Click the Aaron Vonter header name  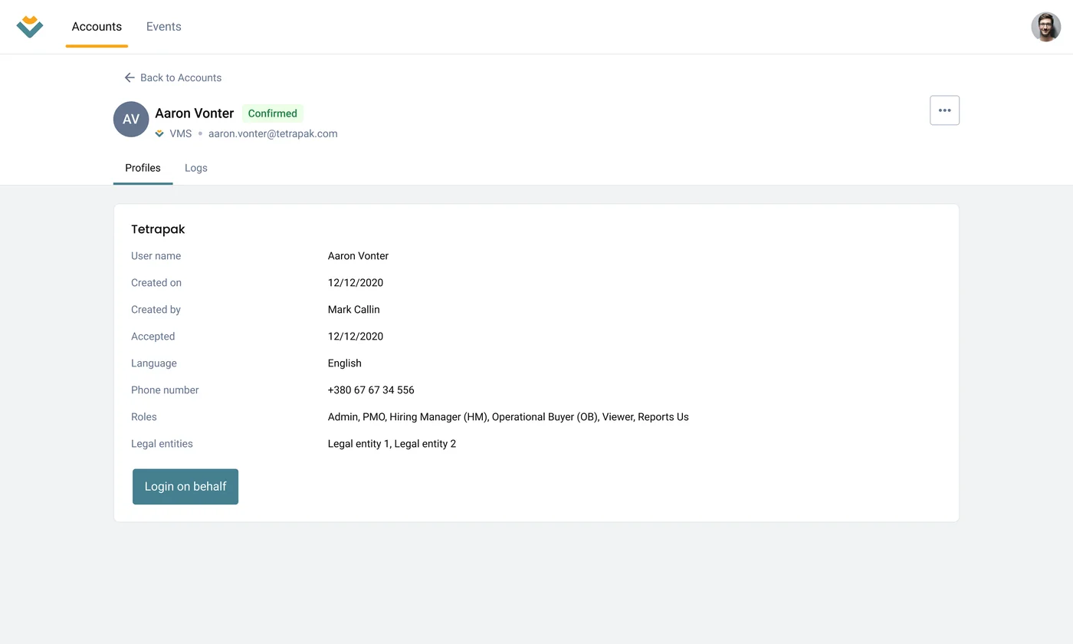(x=195, y=113)
